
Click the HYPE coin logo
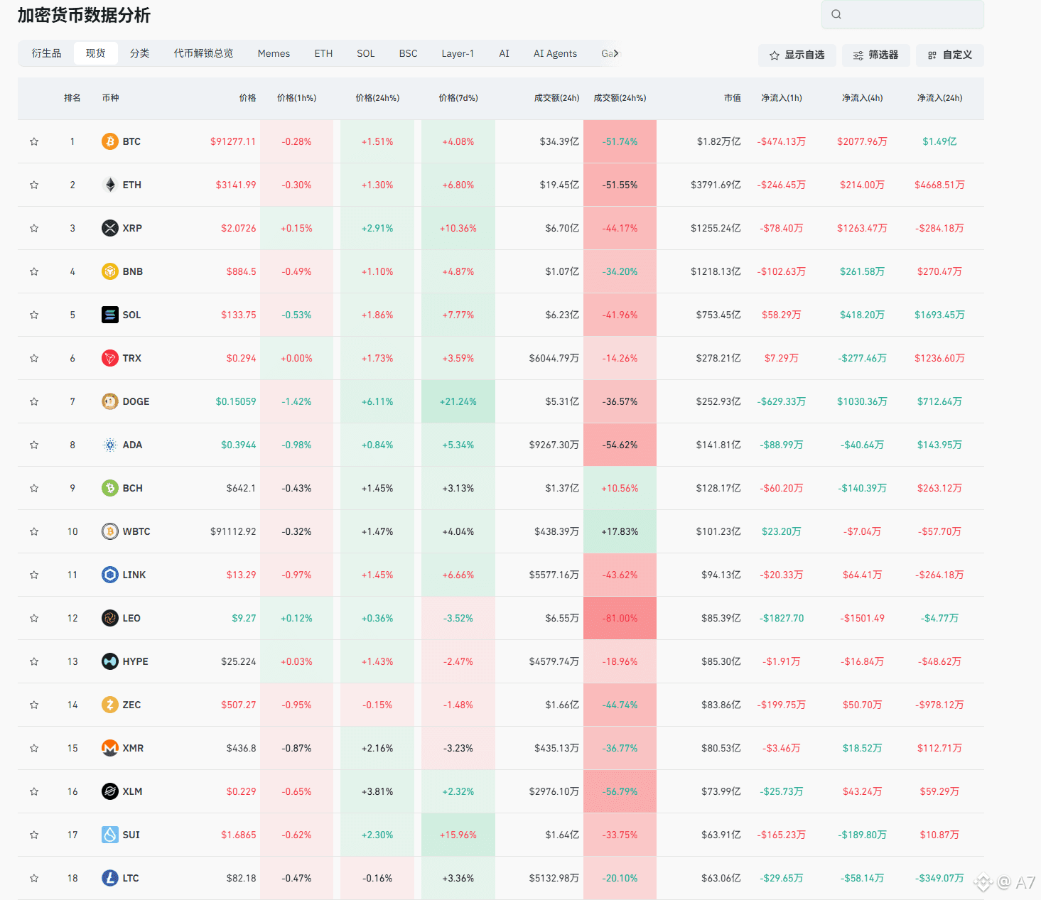click(x=109, y=661)
